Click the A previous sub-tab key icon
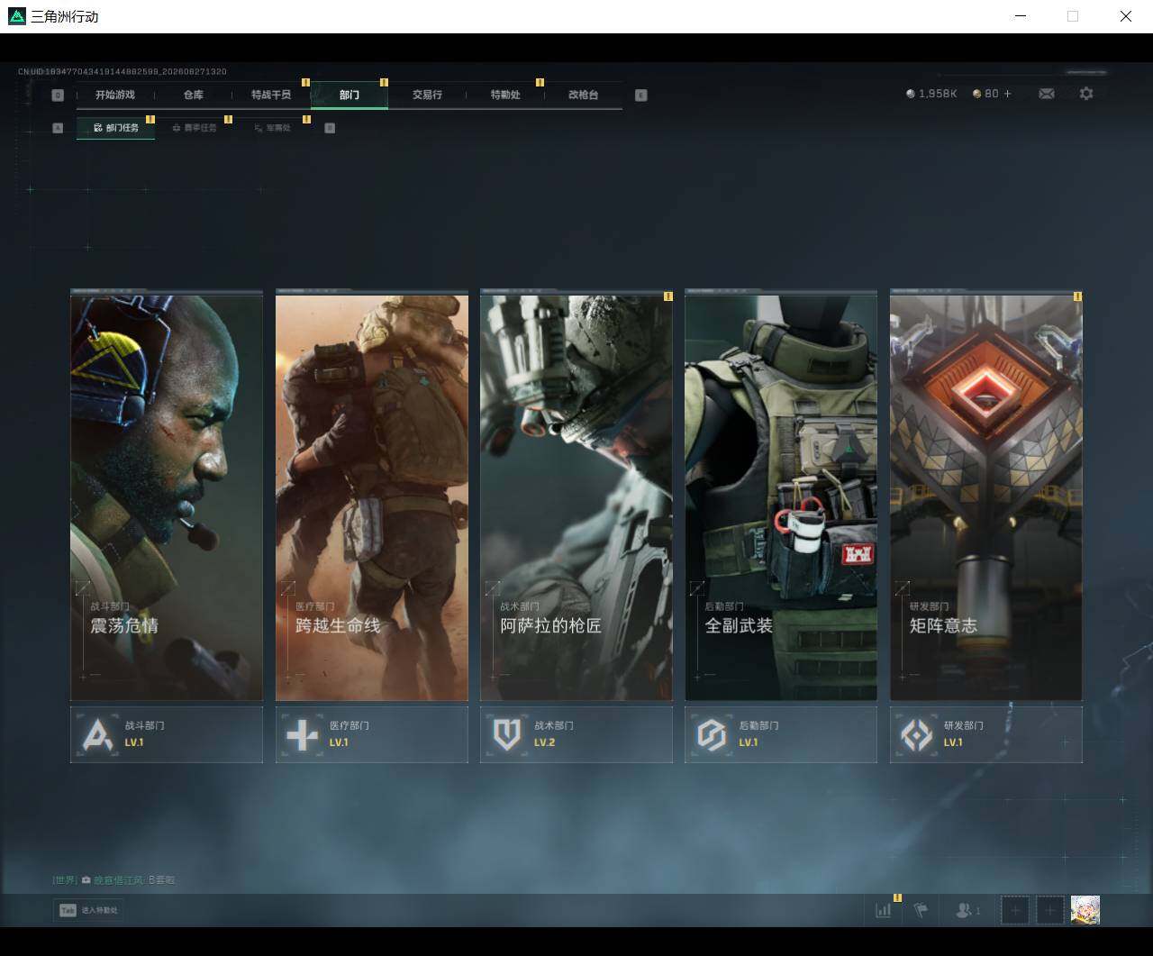 click(x=58, y=128)
